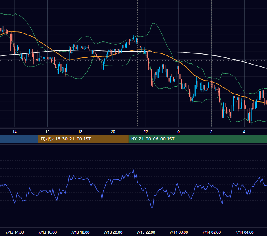This screenshot has height=236, width=267.
Task: Click the '7/14 00:00' date label
Action: [x=179, y=232]
